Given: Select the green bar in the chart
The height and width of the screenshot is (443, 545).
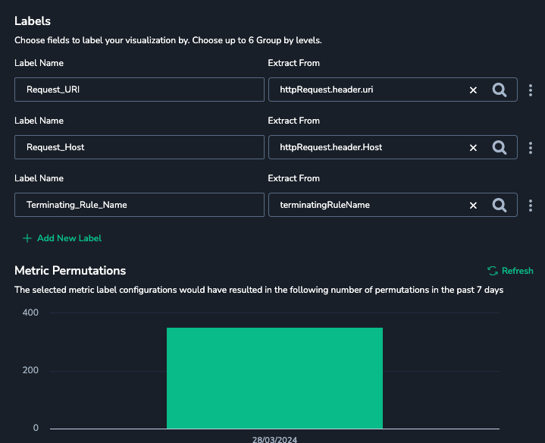Looking at the screenshot, I should (274, 378).
